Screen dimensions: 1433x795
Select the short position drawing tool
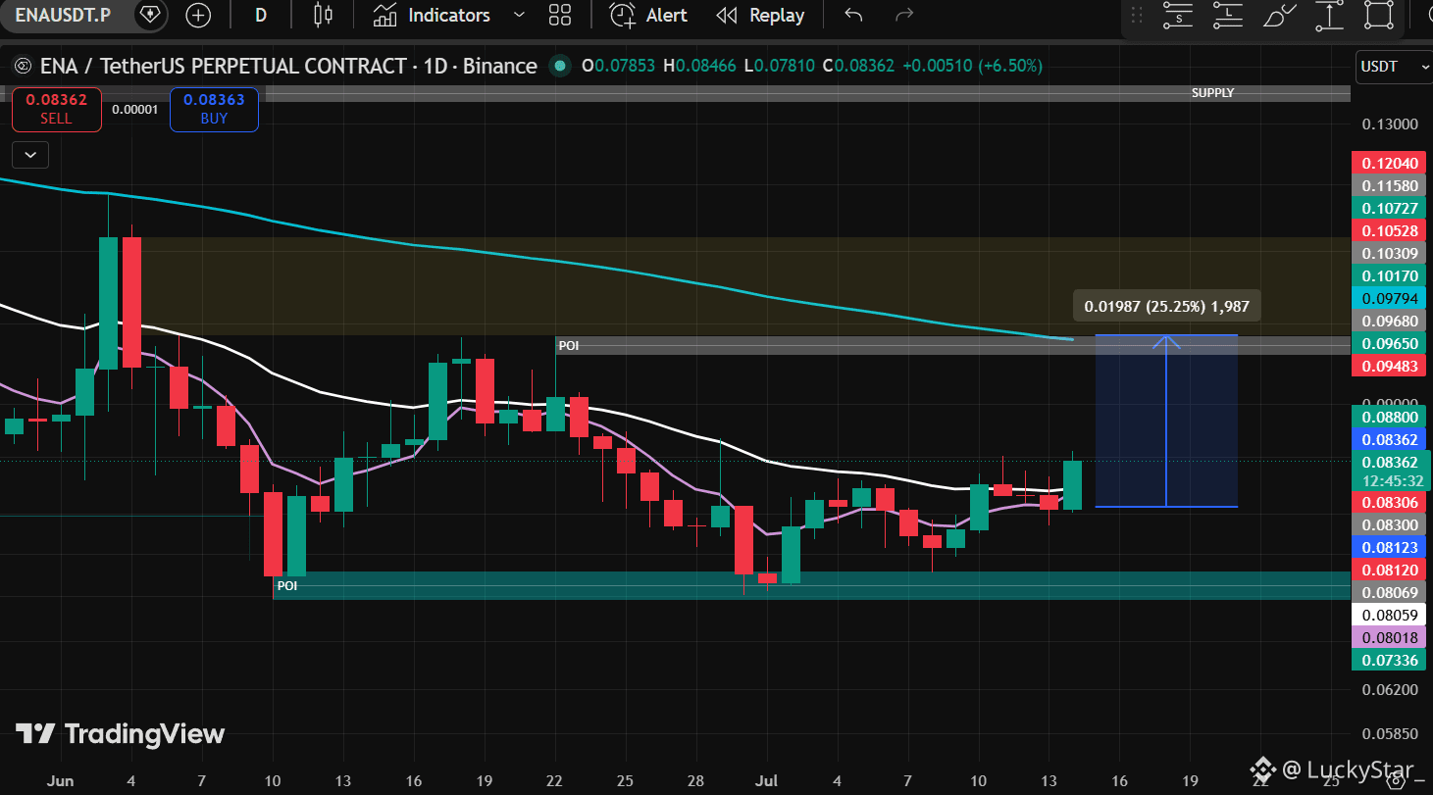coord(1177,15)
